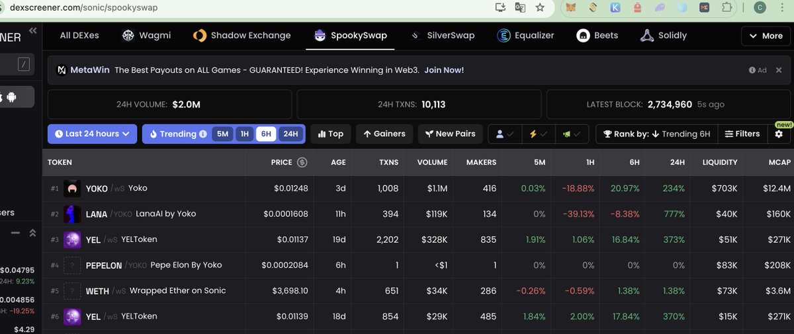Screen dimensions: 794x334
Task: Open Chrome profile avatar C
Action: [x=760, y=8]
